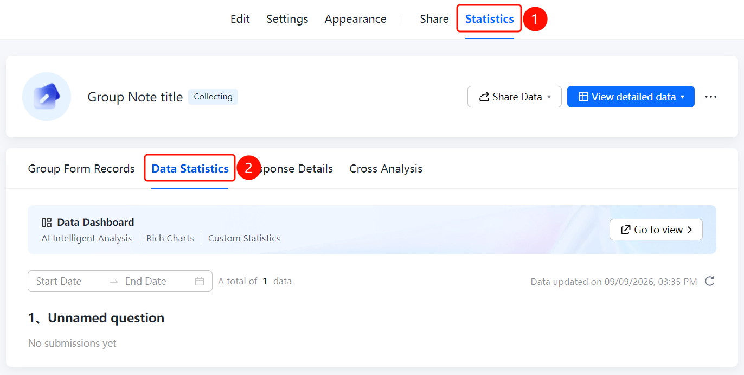Click the Unnamed question heading

click(97, 318)
